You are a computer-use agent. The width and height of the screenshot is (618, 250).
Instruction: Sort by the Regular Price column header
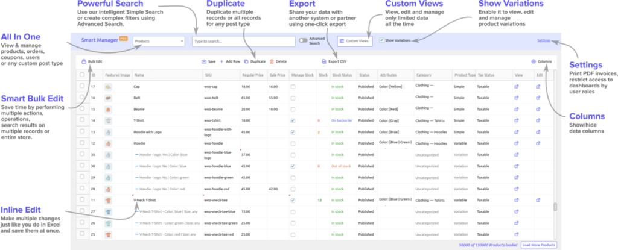[x=253, y=75]
